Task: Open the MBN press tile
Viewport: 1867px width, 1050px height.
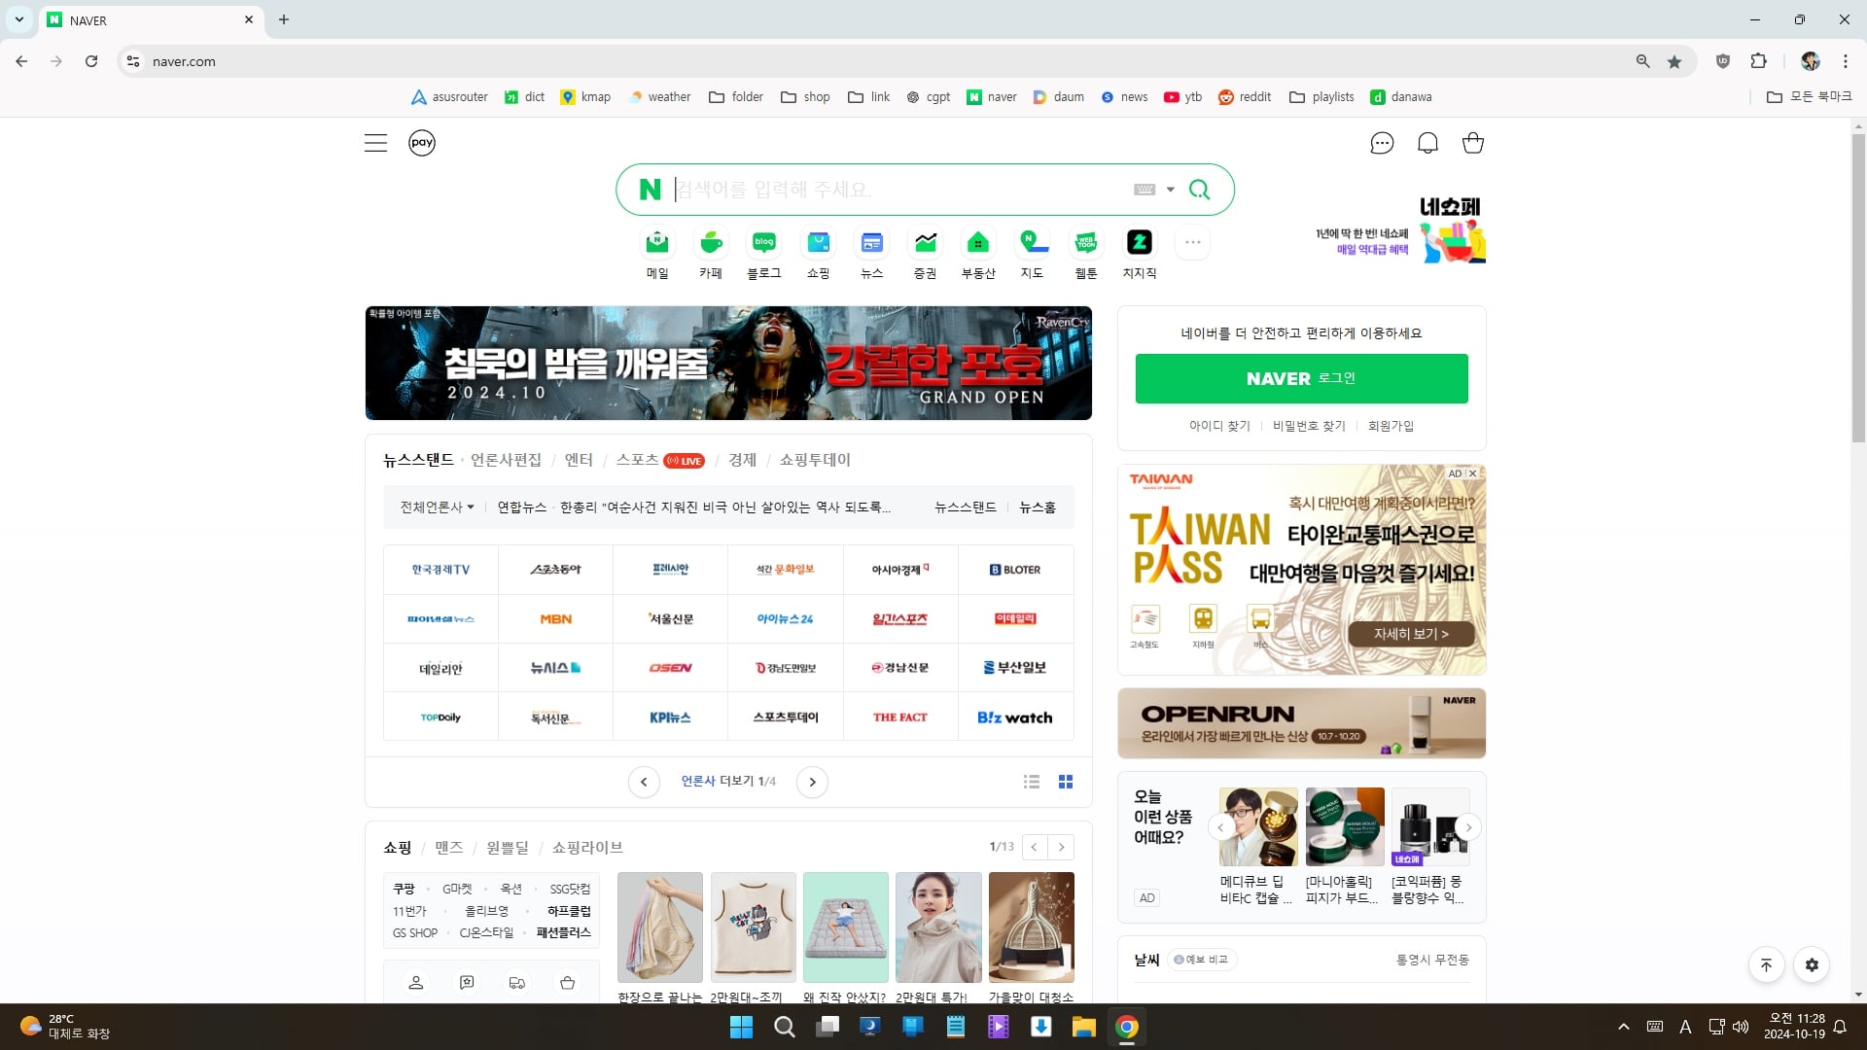Action: (x=555, y=619)
